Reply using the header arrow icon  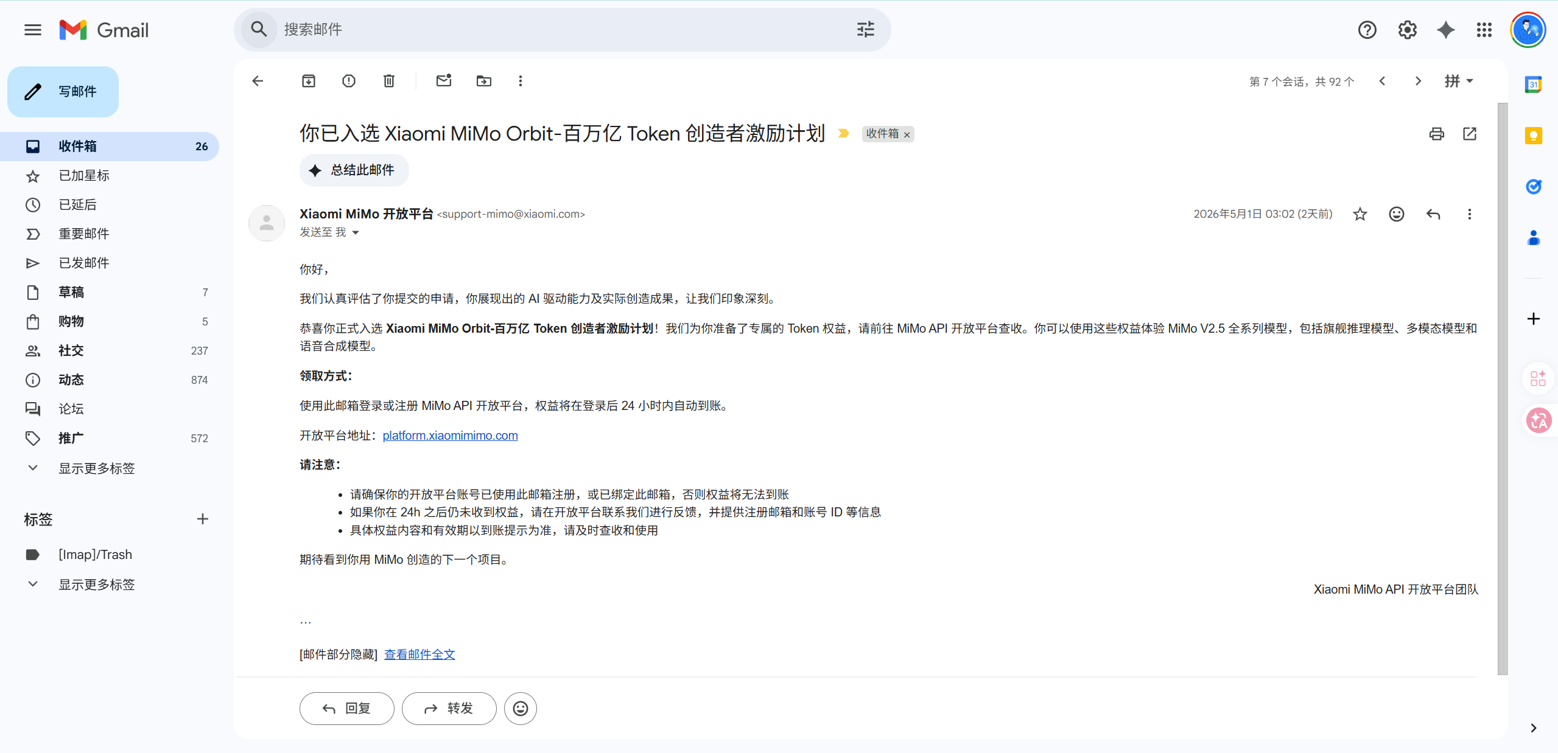[1433, 214]
